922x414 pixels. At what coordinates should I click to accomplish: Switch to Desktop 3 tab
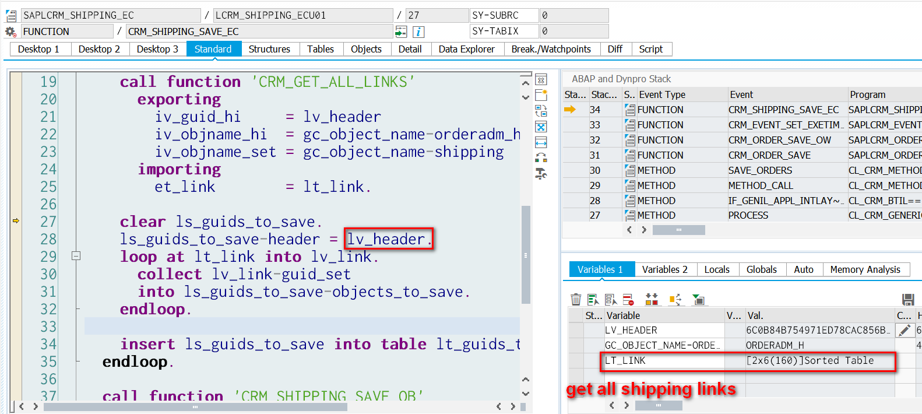(157, 49)
